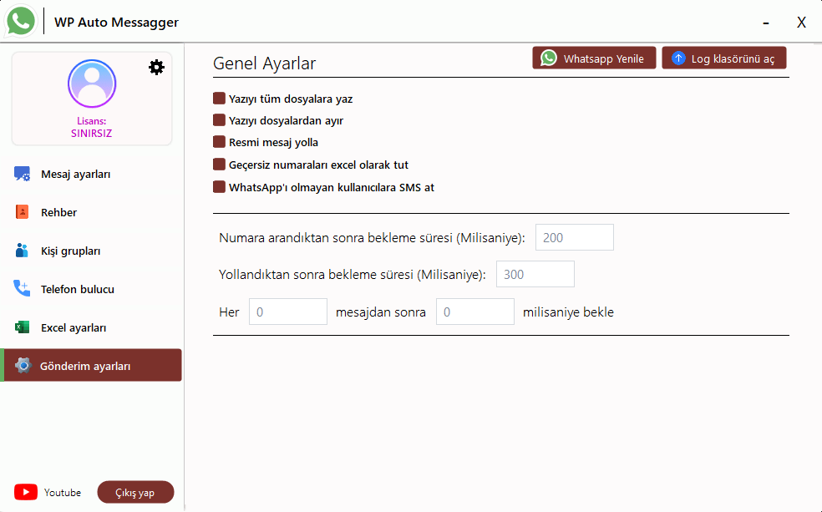
Task: Click the Gönderim ayarları gear icon
Action: point(23,365)
